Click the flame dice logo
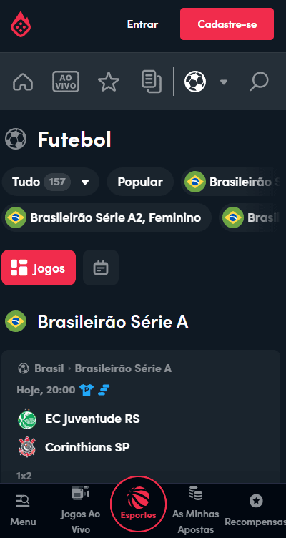Image resolution: width=286 pixels, height=538 pixels. [x=21, y=24]
